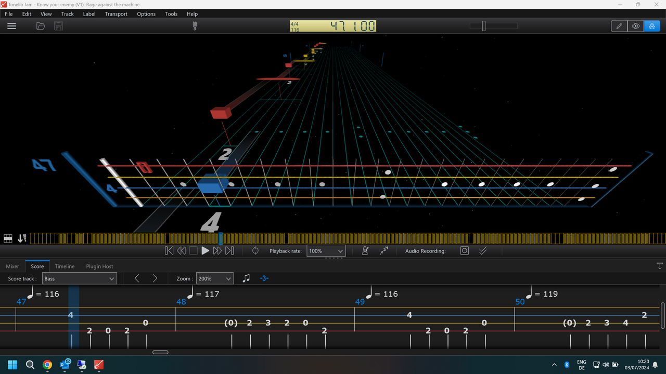The width and height of the screenshot is (666, 374).
Task: Click the song overview timeline bar
Action: click(348, 238)
